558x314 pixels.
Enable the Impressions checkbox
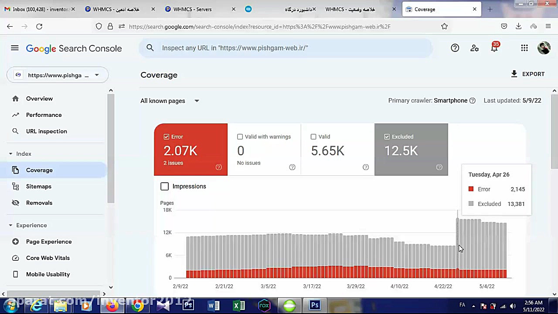164,187
